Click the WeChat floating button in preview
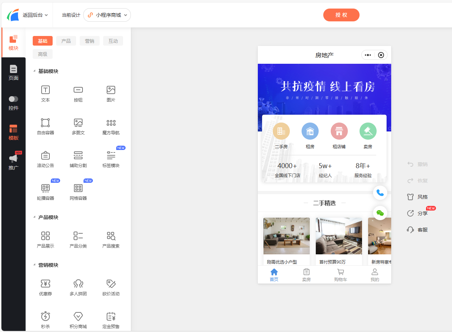This screenshot has width=452, height=332. [x=380, y=213]
